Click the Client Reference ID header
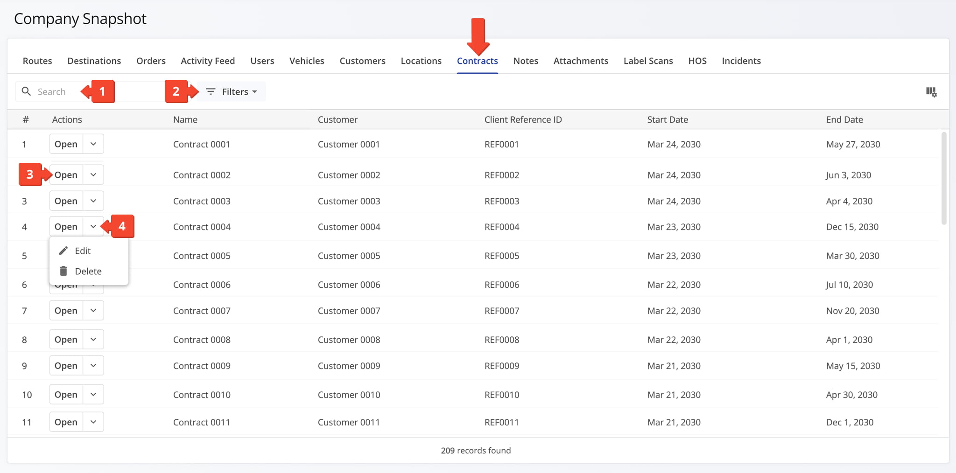The image size is (956, 473). tap(523, 119)
